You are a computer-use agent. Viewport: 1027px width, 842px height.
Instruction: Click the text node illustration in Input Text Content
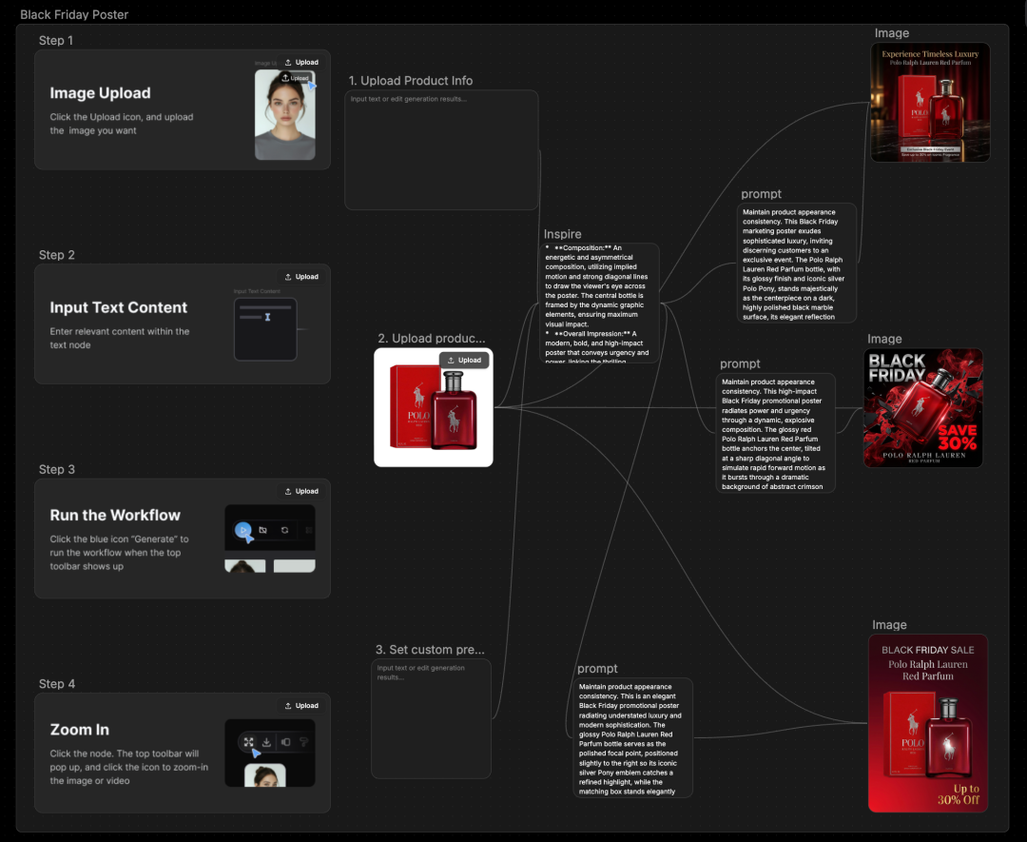click(x=265, y=329)
